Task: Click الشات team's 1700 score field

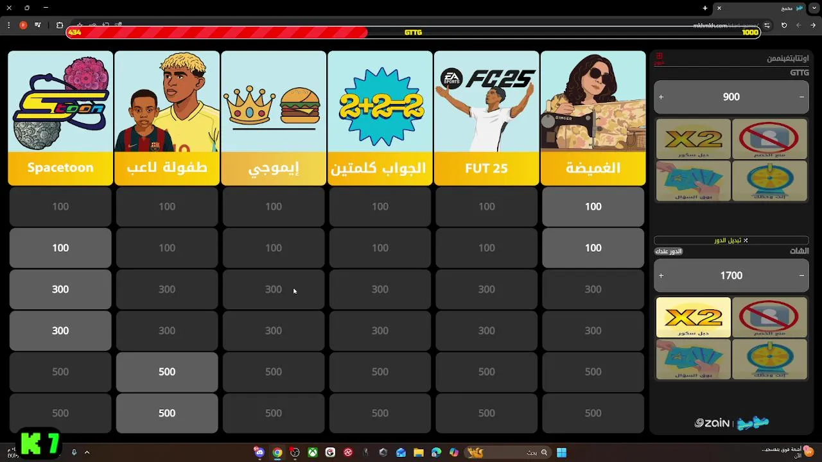Action: (731, 275)
